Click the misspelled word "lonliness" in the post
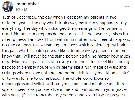This screenshot has width=135, height=100. tap(69, 45)
